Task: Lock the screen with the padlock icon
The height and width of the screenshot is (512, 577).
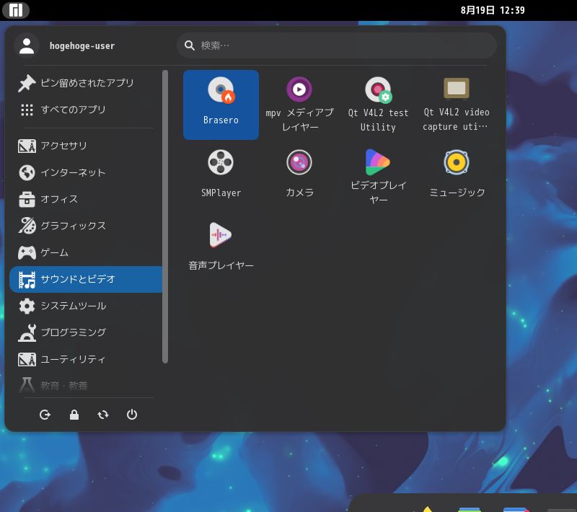Action: coord(74,415)
